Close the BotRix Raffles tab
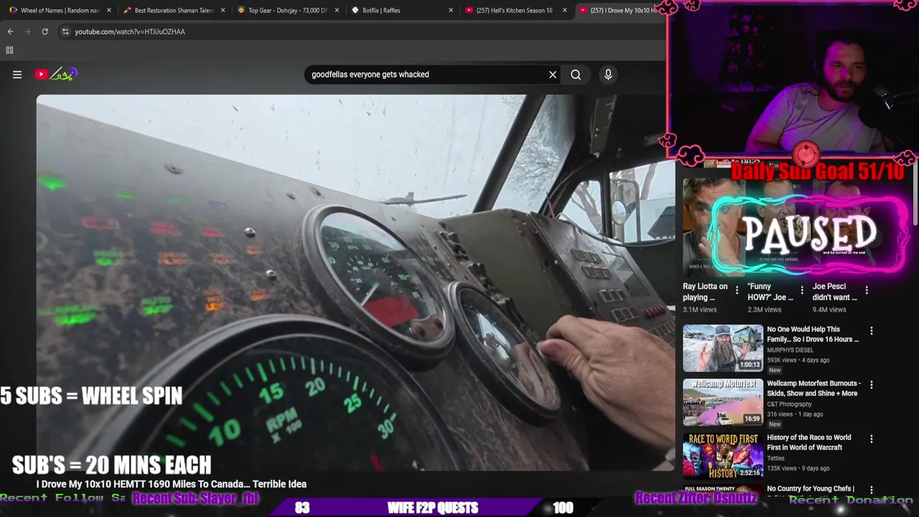The width and height of the screenshot is (919, 517). [451, 10]
